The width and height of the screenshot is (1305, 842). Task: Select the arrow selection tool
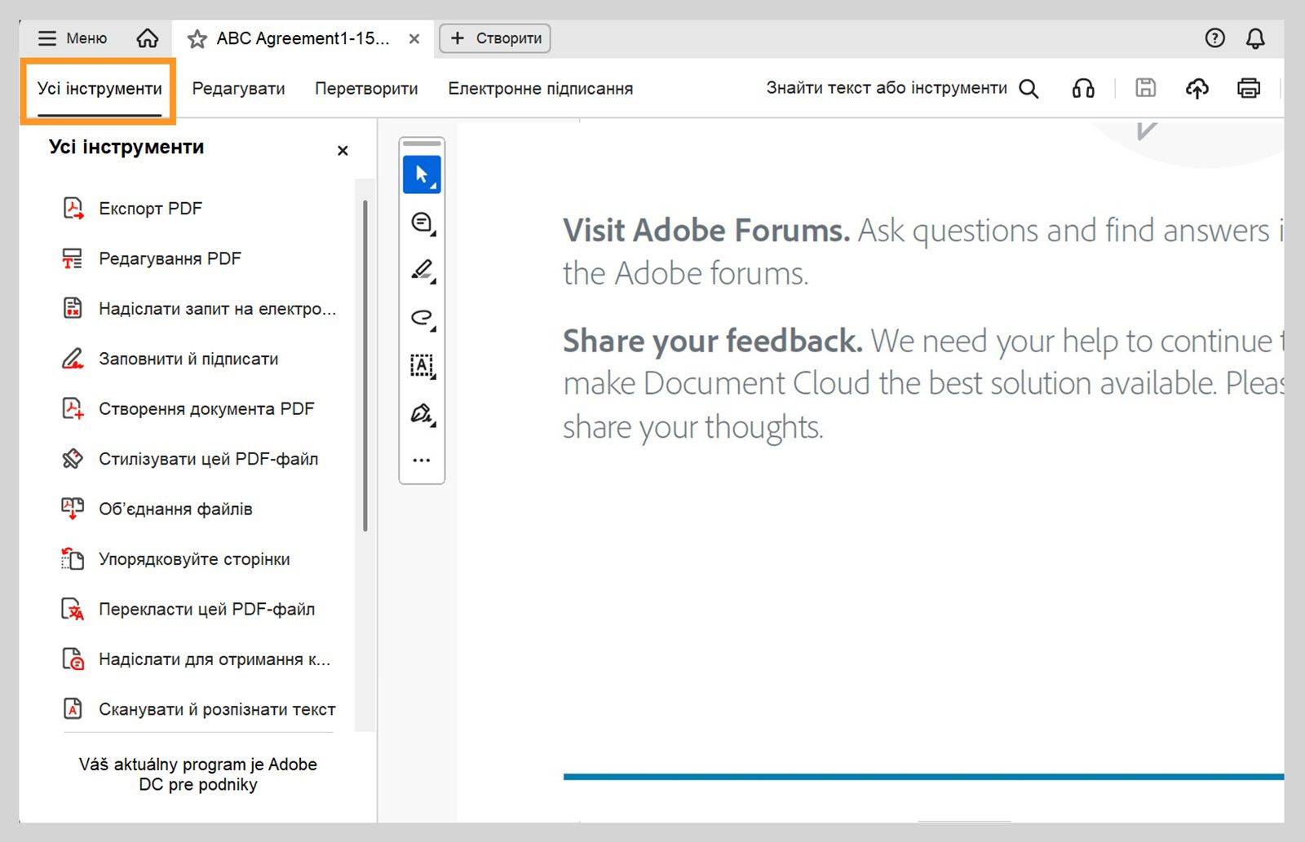pos(422,174)
